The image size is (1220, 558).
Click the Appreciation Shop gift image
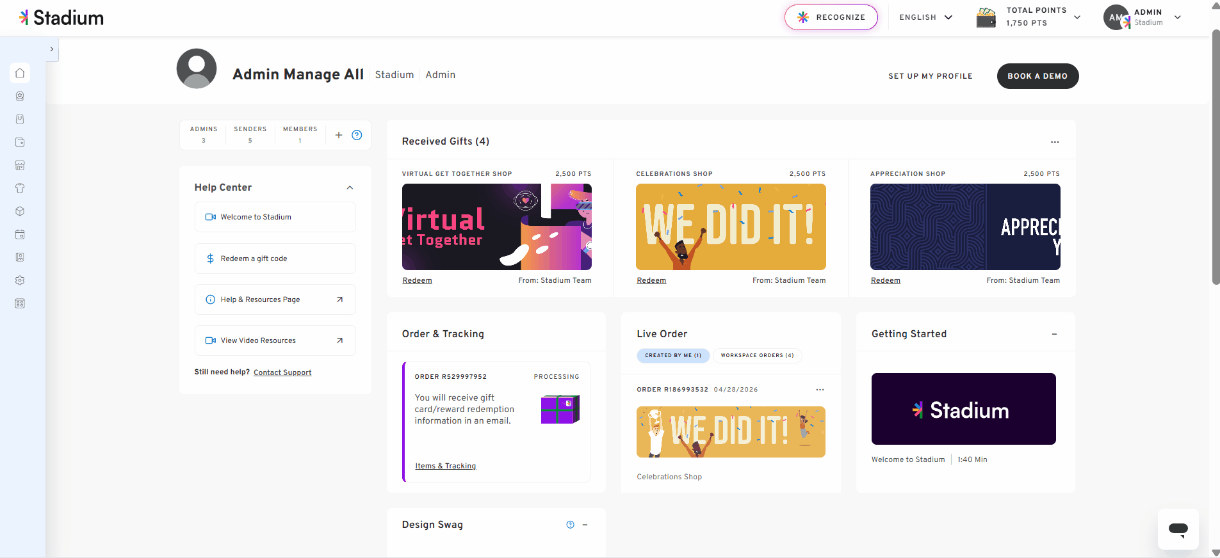click(965, 227)
